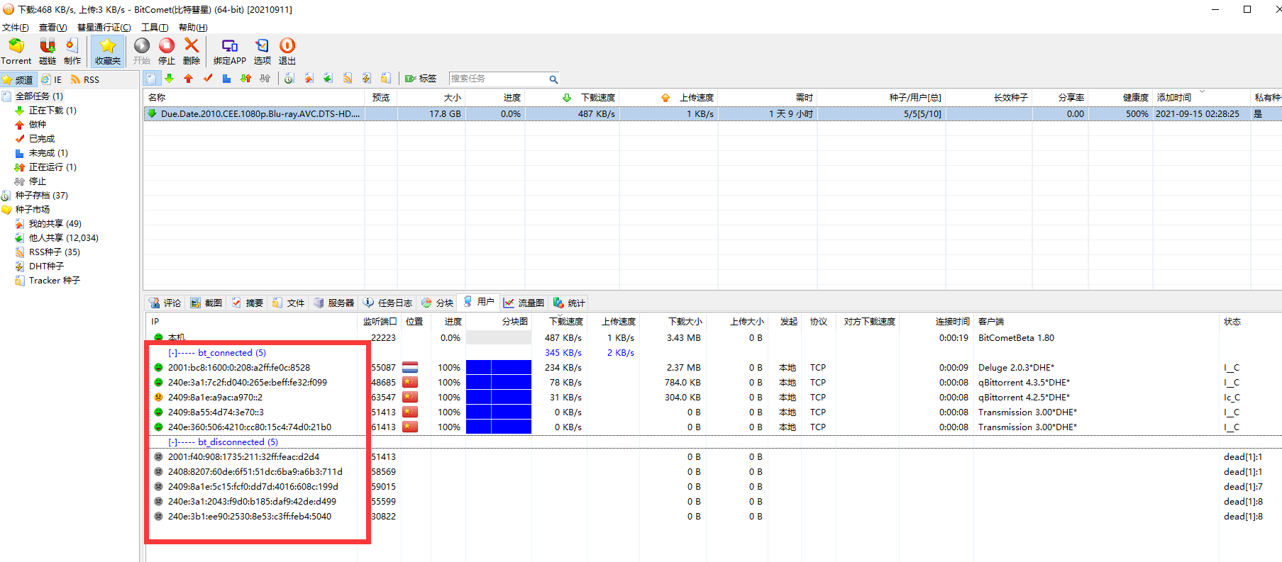Select the Due.Date.2010 download task row
1282x562 pixels.
712,113
